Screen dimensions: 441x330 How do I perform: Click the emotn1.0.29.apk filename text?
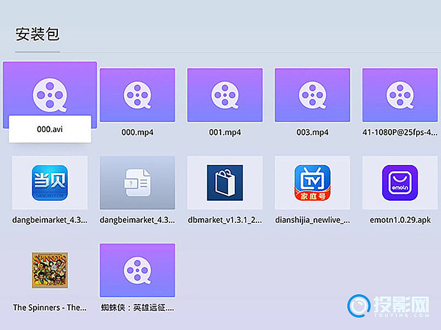click(400, 220)
